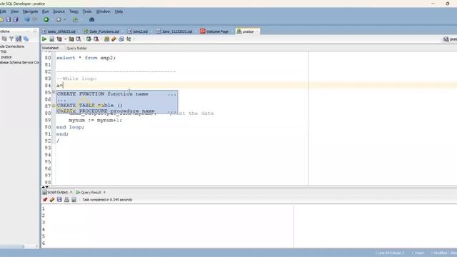Image resolution: width=457 pixels, height=257 pixels.
Task: Click the Undo arrow icon in main toolbar
Action: click(x=27, y=19)
